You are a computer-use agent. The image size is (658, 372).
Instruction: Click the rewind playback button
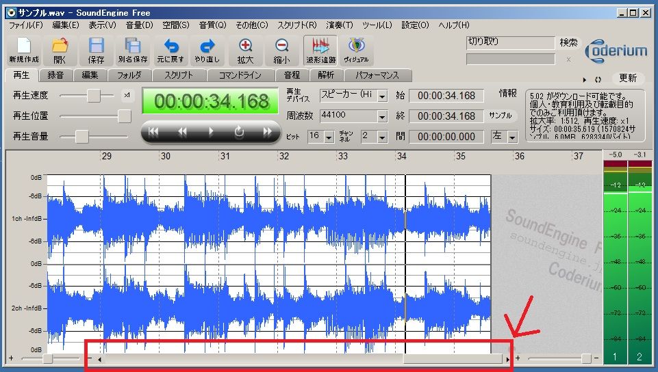182,132
